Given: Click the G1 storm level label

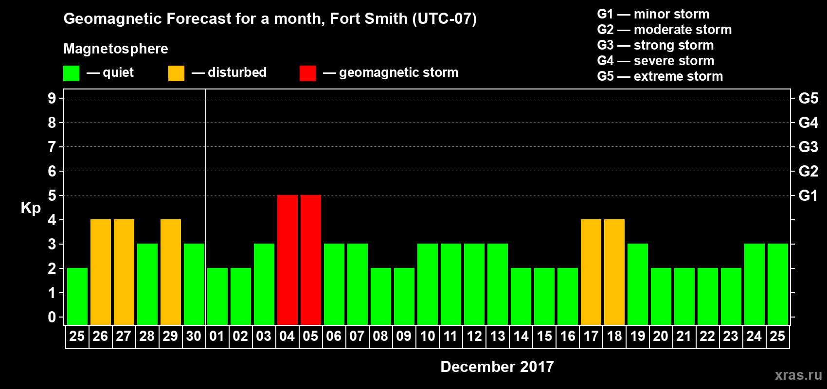Looking at the screenshot, I should point(808,195).
